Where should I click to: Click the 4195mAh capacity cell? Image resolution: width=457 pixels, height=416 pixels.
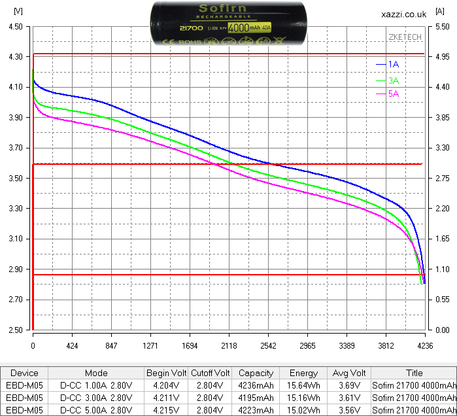click(x=256, y=398)
